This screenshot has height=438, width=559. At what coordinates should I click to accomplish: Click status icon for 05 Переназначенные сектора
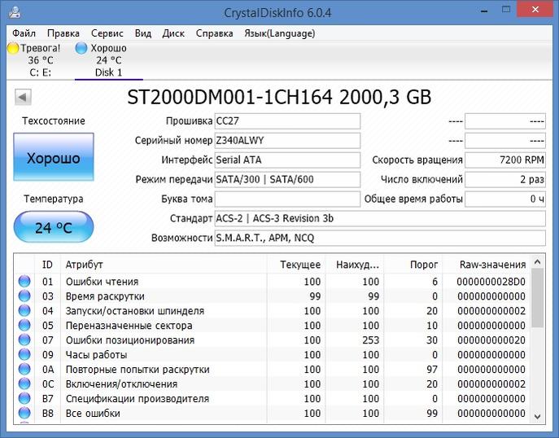click(24, 326)
